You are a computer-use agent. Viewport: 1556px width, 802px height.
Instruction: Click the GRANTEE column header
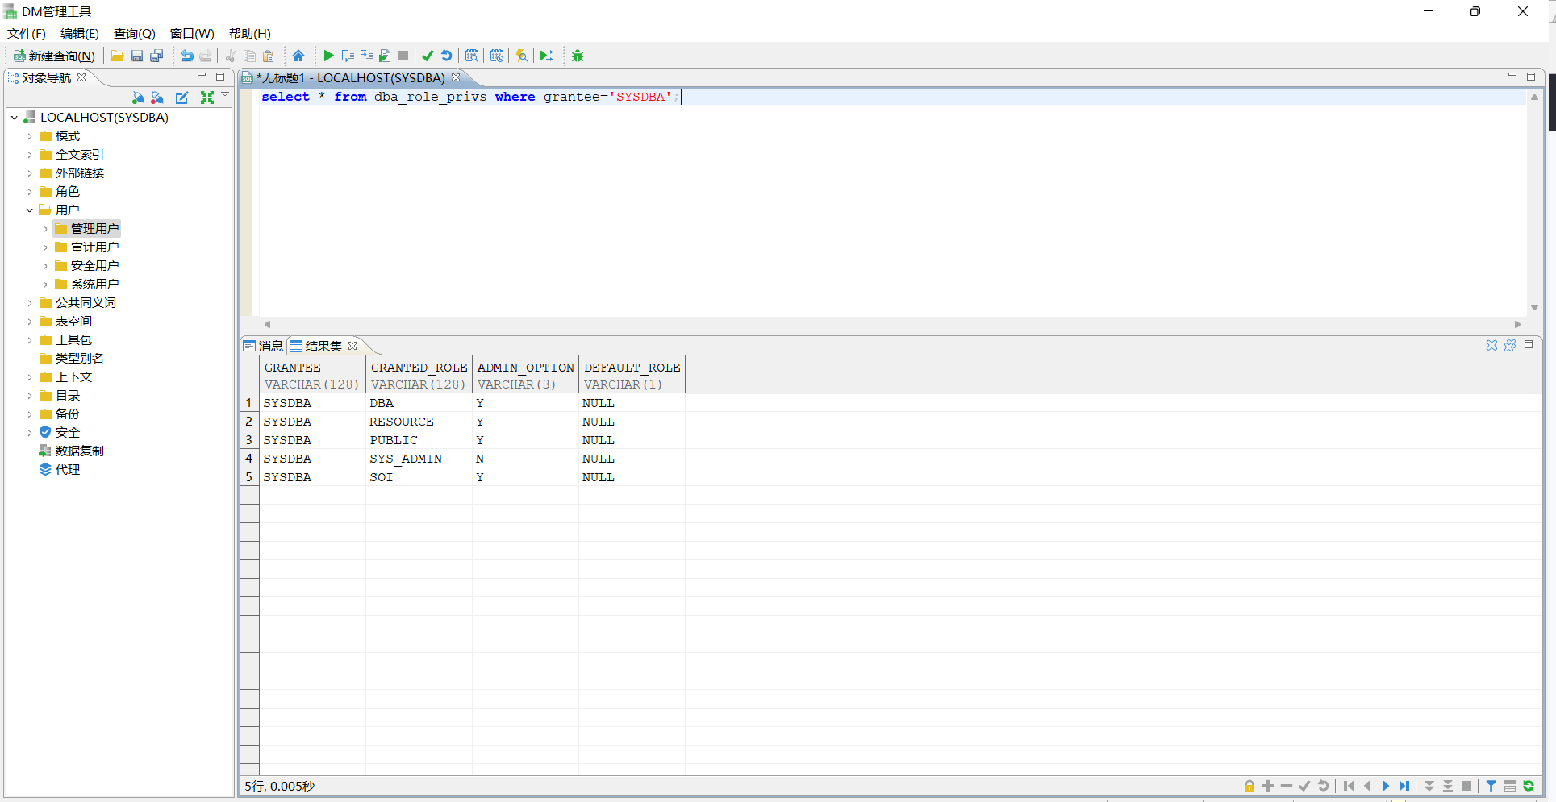[x=313, y=375]
